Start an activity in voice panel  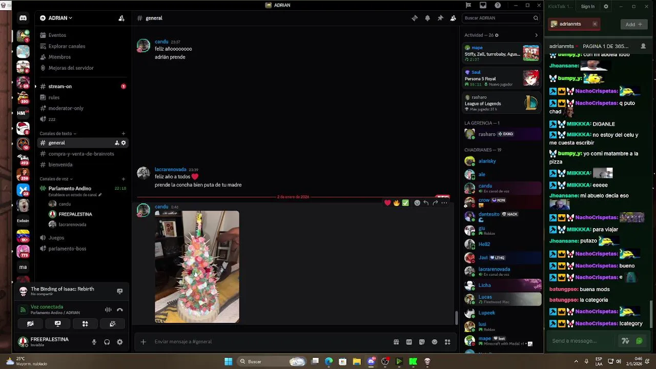tap(85, 324)
